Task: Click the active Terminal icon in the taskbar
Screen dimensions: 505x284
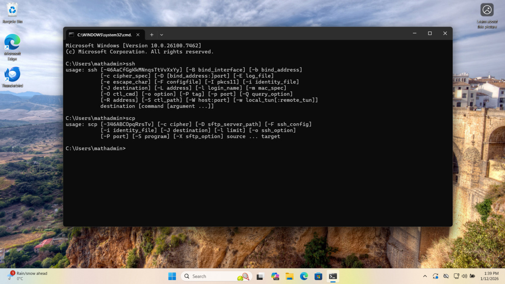Action: coord(333,276)
